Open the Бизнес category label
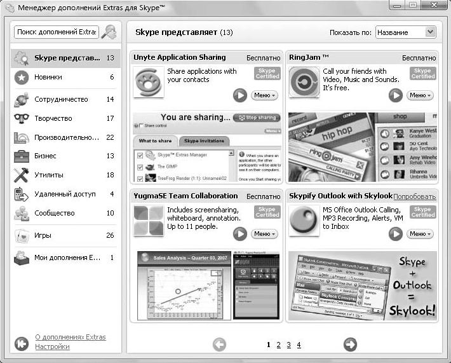 pos(45,156)
